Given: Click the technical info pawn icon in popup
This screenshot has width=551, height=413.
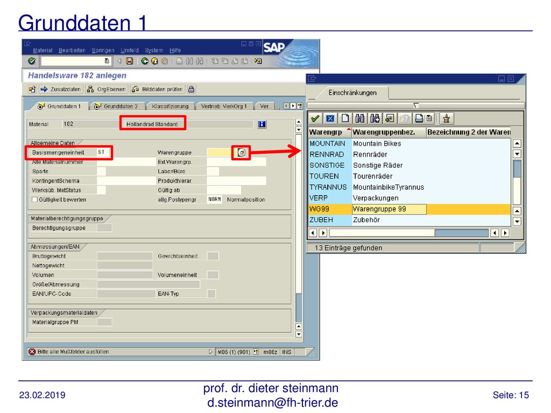Looking at the screenshot, I should tap(446, 118).
